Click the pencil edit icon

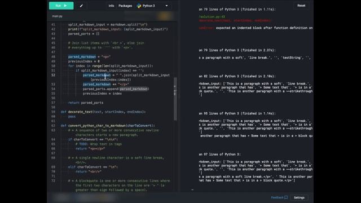81,6
